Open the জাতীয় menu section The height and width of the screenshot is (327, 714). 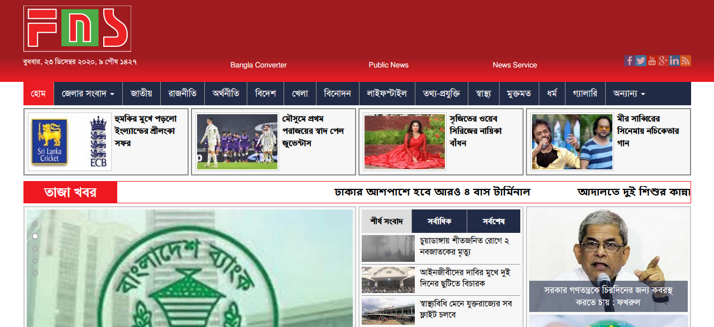pos(142,94)
